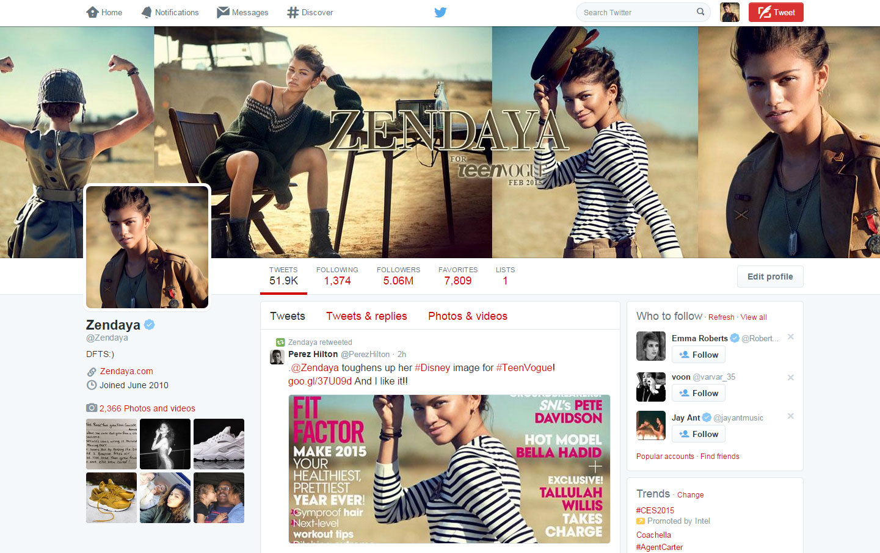Dismiss the Emma Roberts follow suggestion

[x=790, y=337]
